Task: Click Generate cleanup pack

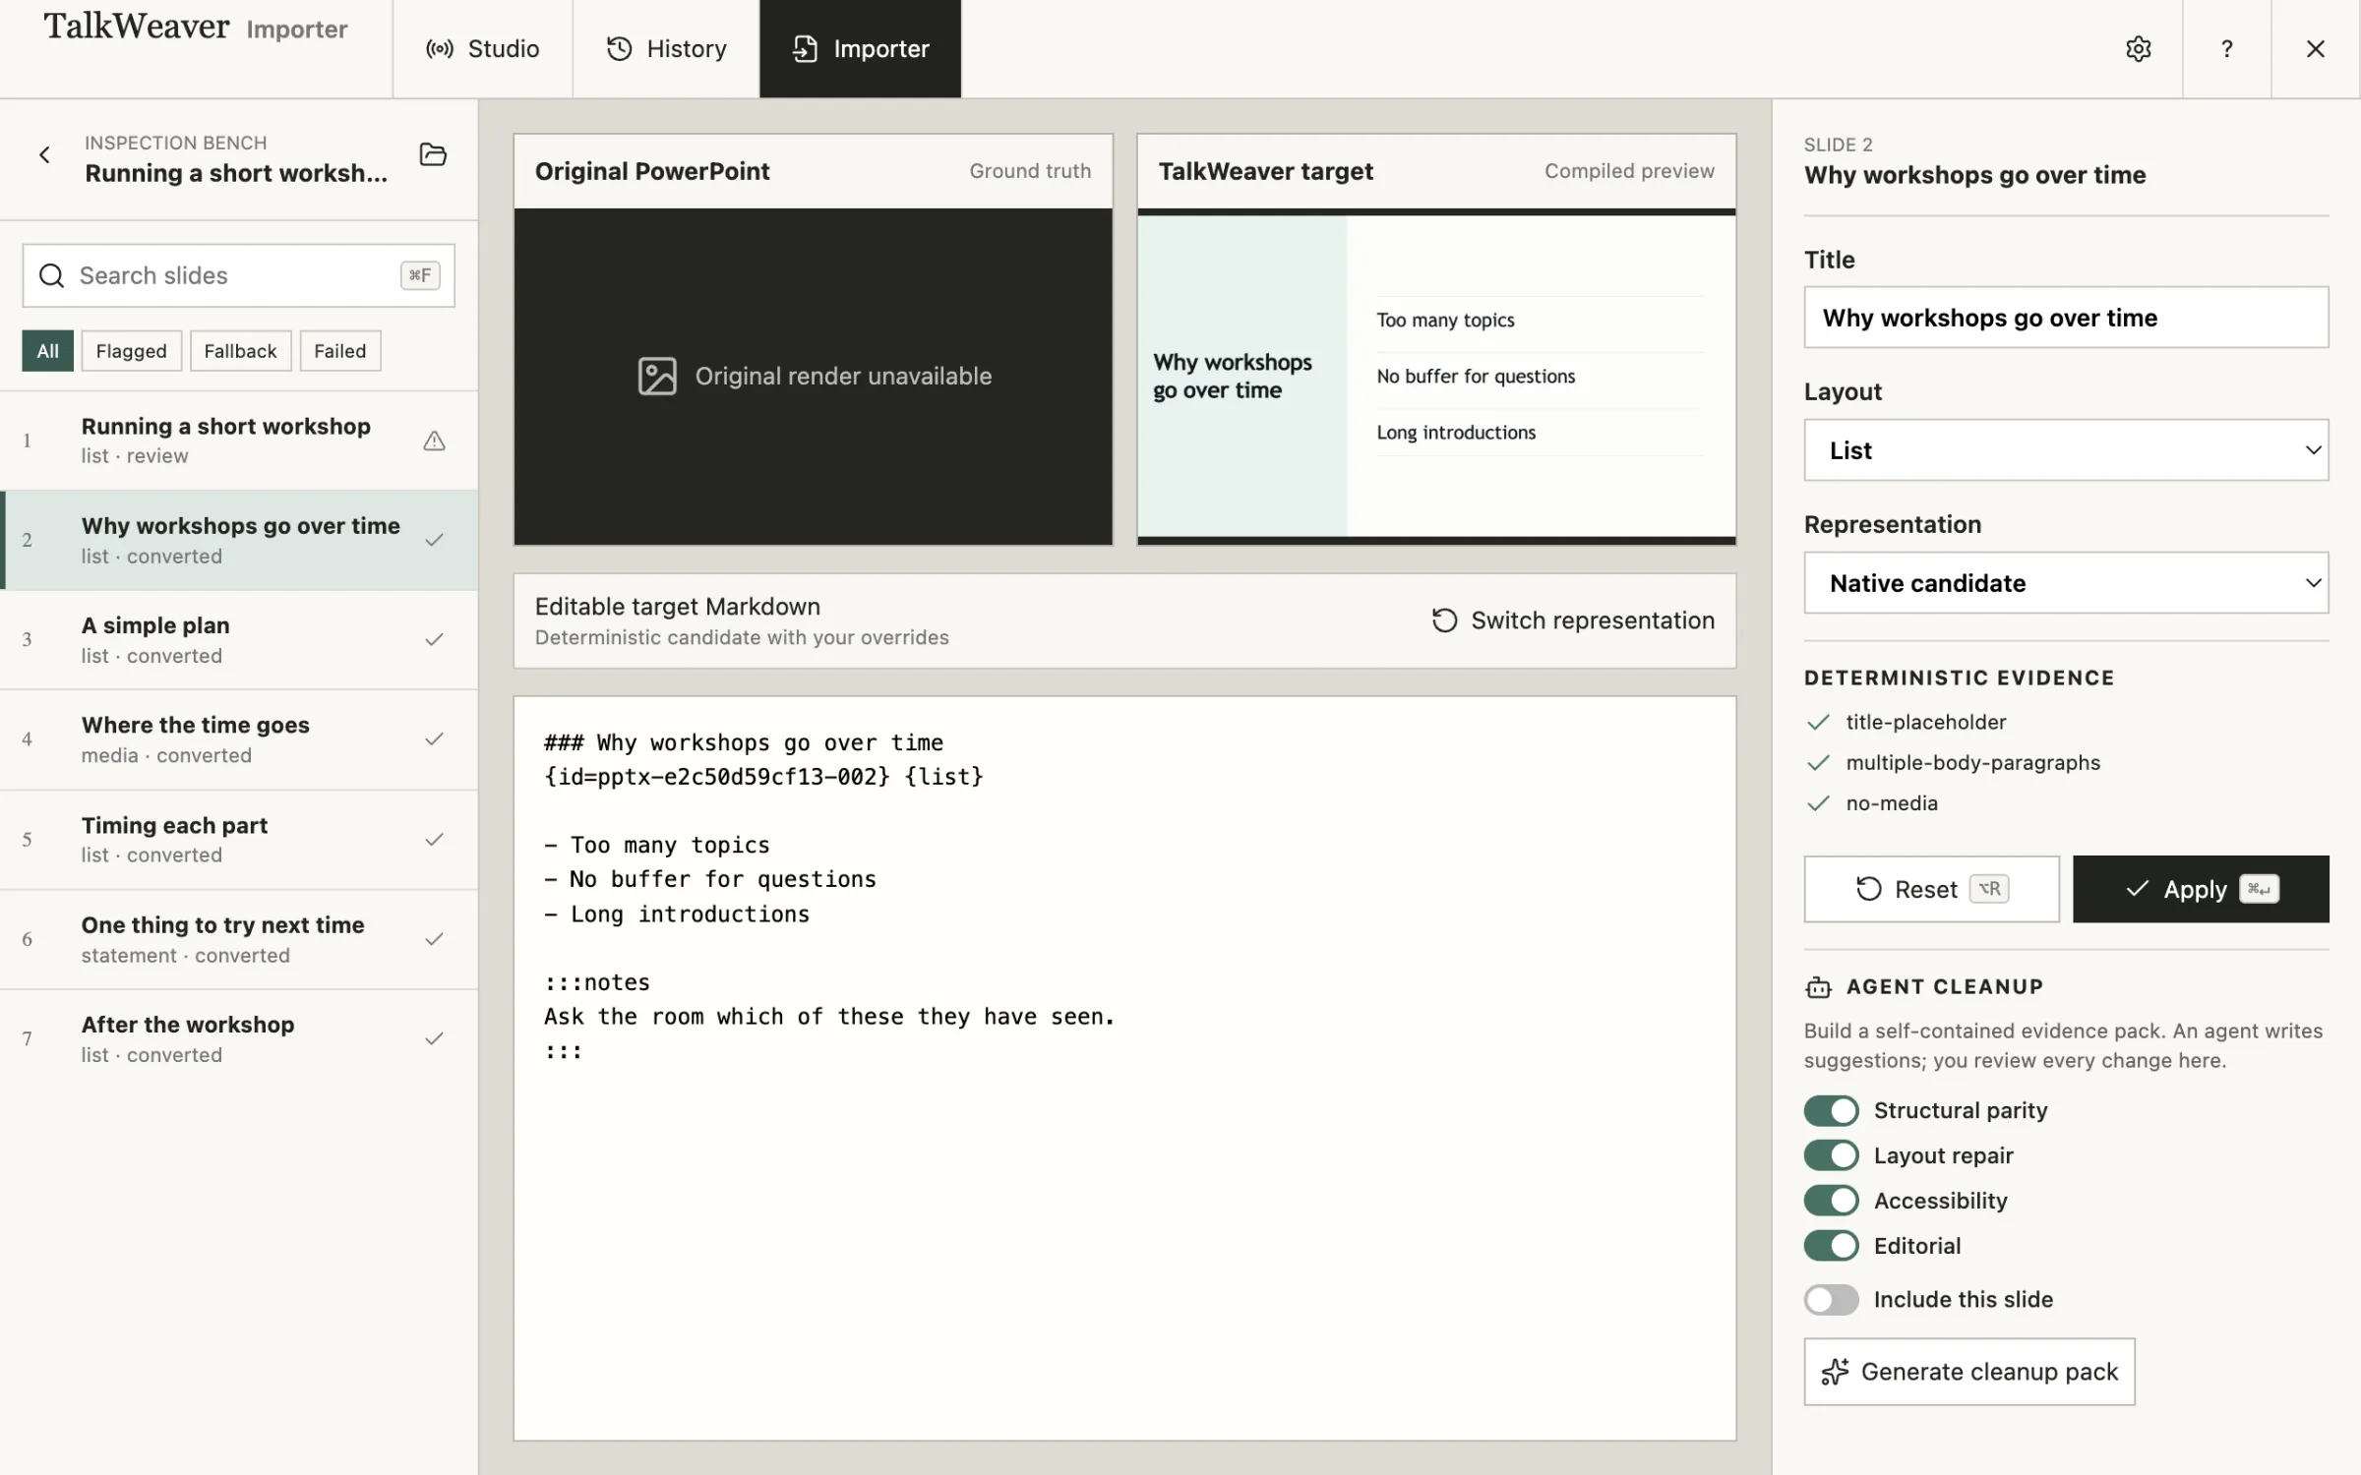Action: click(x=1969, y=1372)
